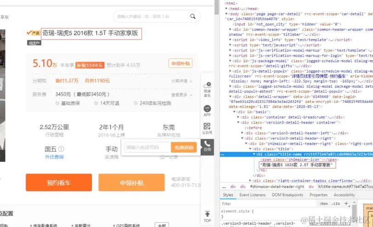This screenshot has width=373, height=227.
Task: Expand the common-header-wrapper div
Action: 230,29
